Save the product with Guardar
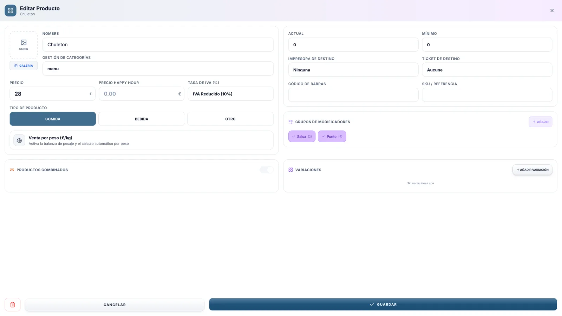562x316 pixels. click(383, 304)
